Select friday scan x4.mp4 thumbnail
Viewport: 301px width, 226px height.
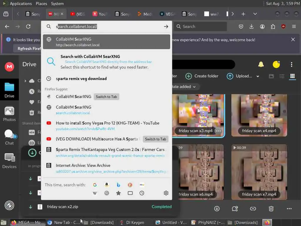(x=259, y=115)
